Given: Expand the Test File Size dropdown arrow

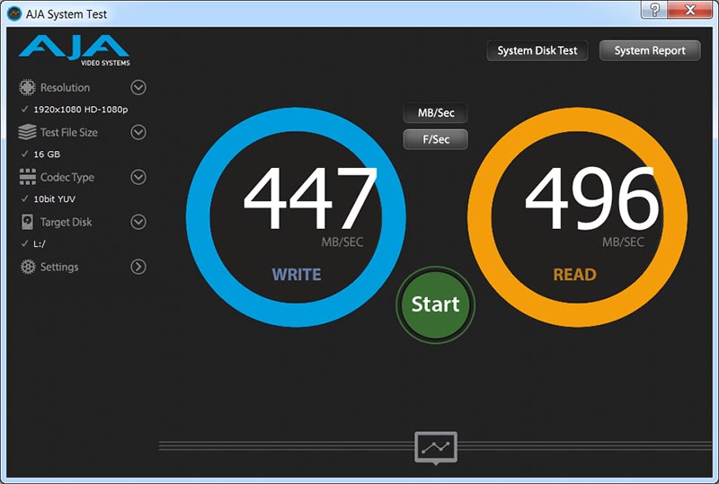Looking at the screenshot, I should click(x=138, y=132).
